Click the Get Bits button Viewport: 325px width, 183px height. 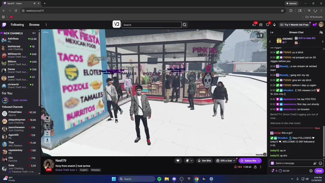[204, 161]
